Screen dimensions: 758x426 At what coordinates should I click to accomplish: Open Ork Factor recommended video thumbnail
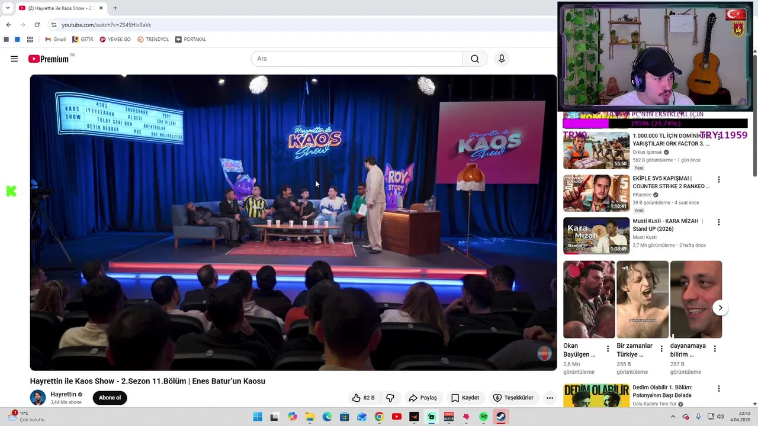coord(596,151)
